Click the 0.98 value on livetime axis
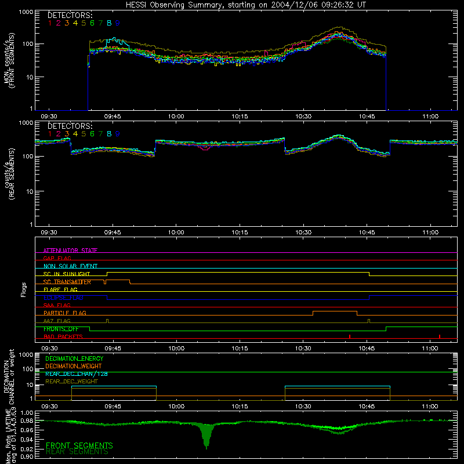This screenshot has height=464, width=464. click(27, 421)
